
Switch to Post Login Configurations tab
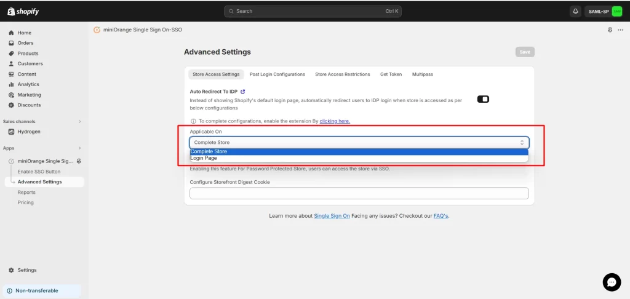[x=277, y=74]
